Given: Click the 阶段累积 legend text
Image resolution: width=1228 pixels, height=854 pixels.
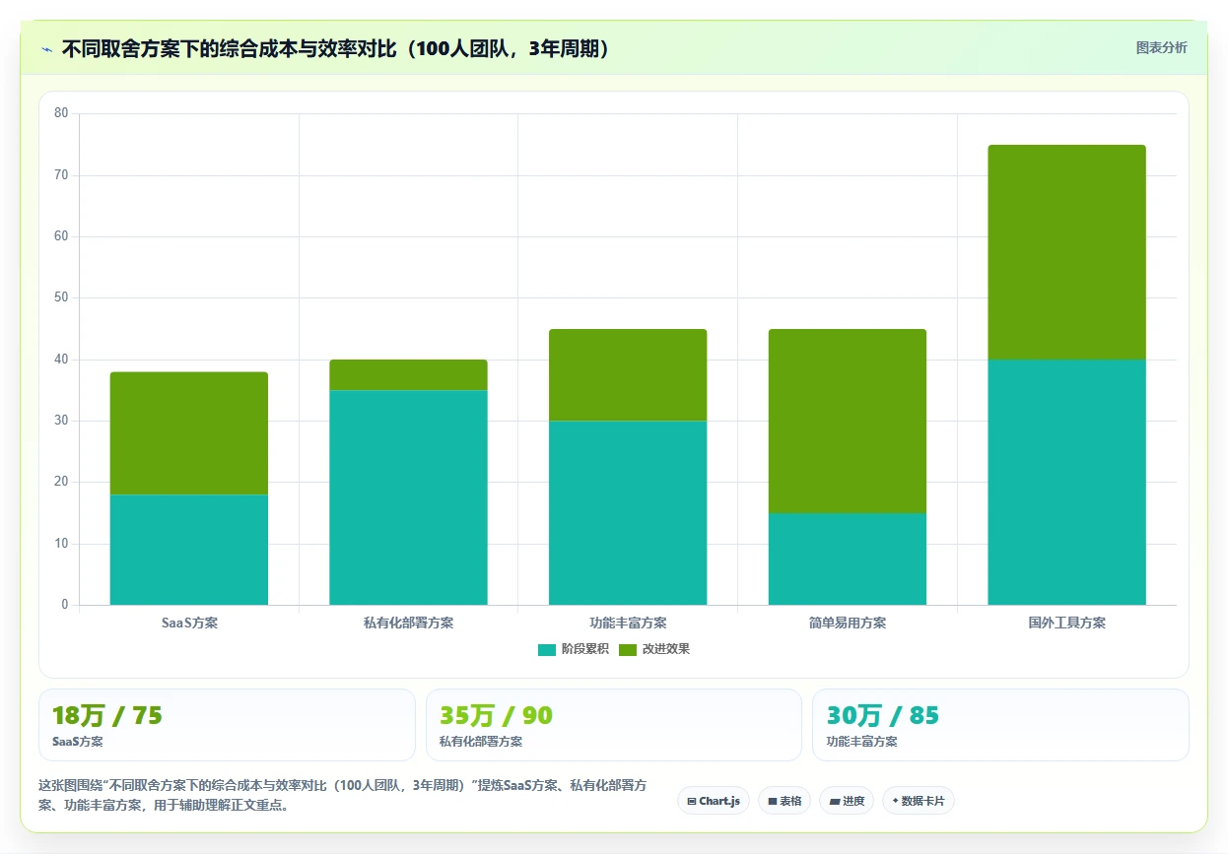Looking at the screenshot, I should [x=585, y=649].
